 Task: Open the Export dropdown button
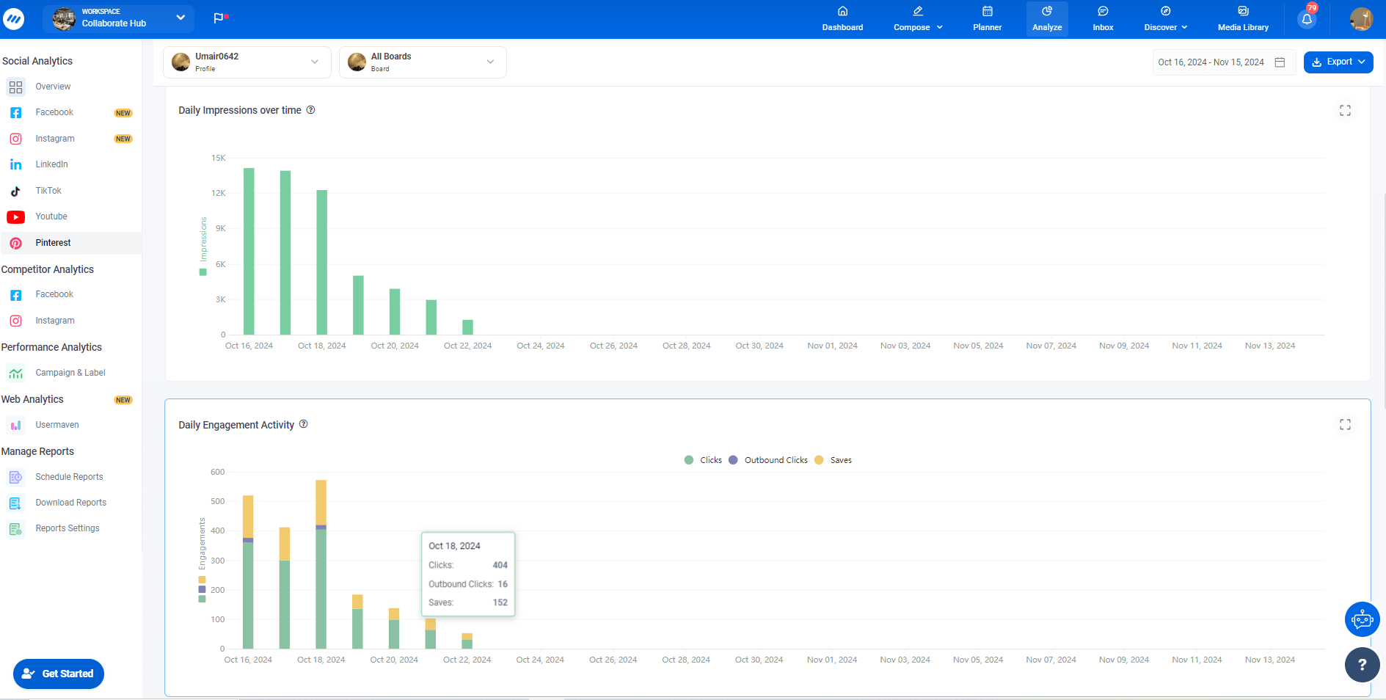coord(1338,62)
